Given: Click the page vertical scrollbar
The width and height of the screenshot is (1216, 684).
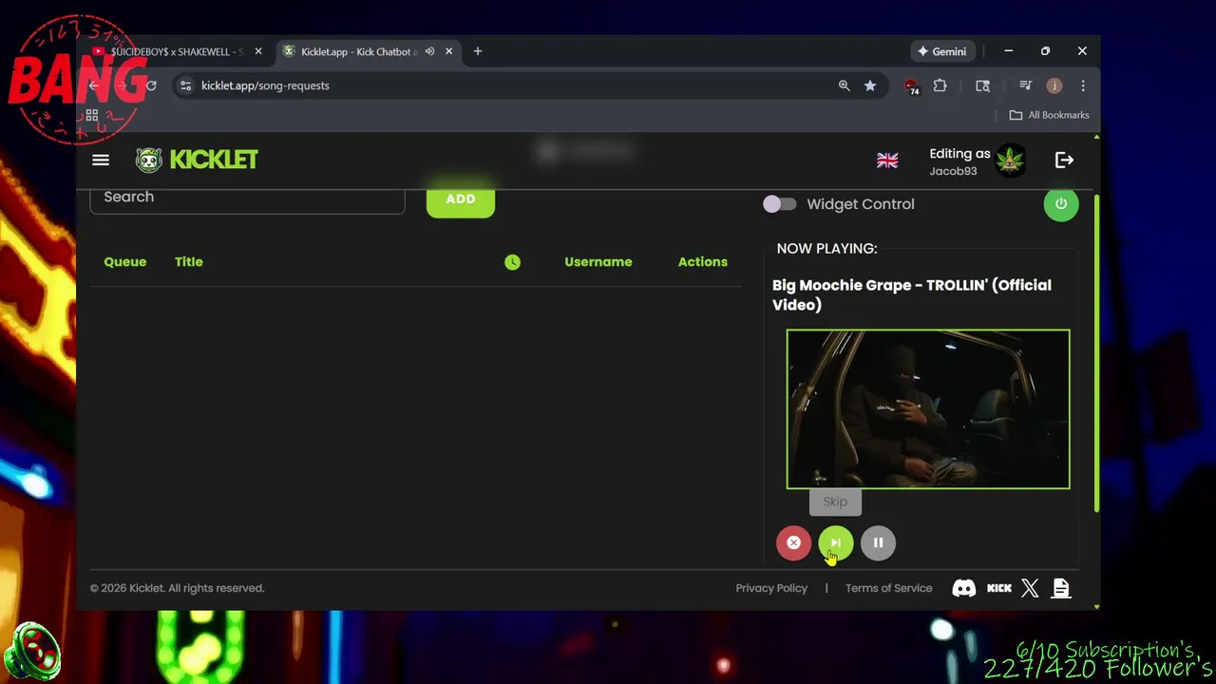Looking at the screenshot, I should coord(1096,351).
